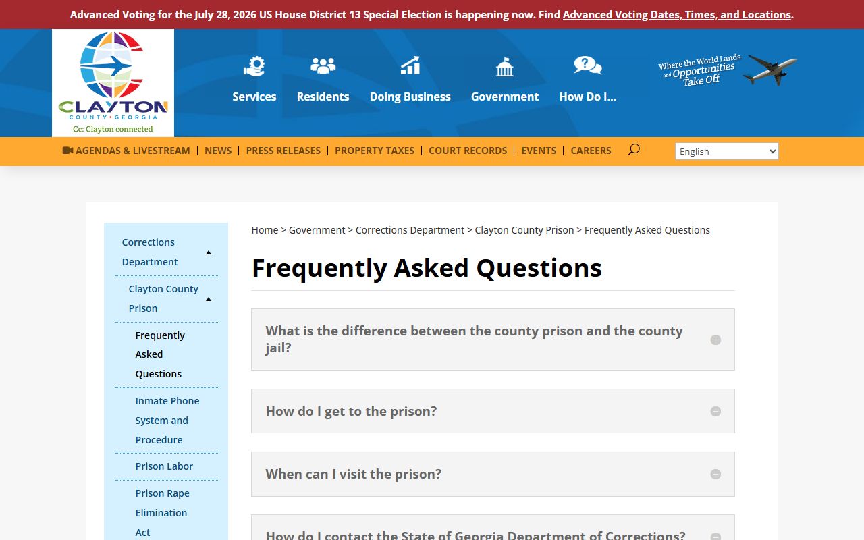Viewport: 864px width, 540px height.
Task: Click the How Do I speech-bubble icon
Action: (x=588, y=65)
